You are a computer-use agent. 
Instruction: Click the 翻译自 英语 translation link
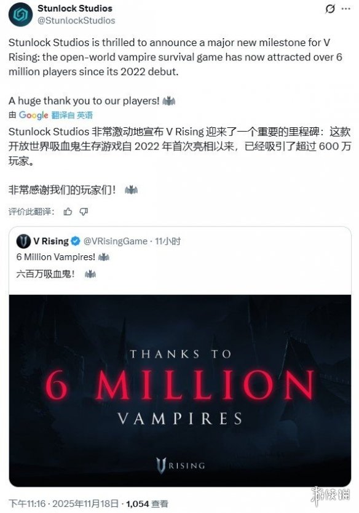(x=72, y=115)
